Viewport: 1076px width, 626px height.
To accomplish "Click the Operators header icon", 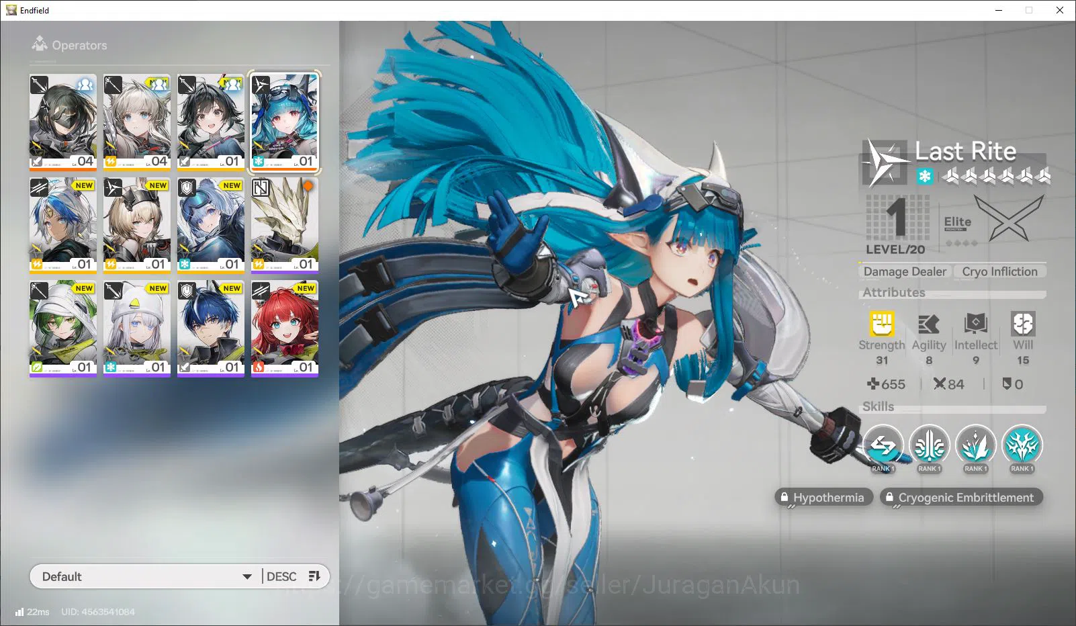I will [40, 44].
